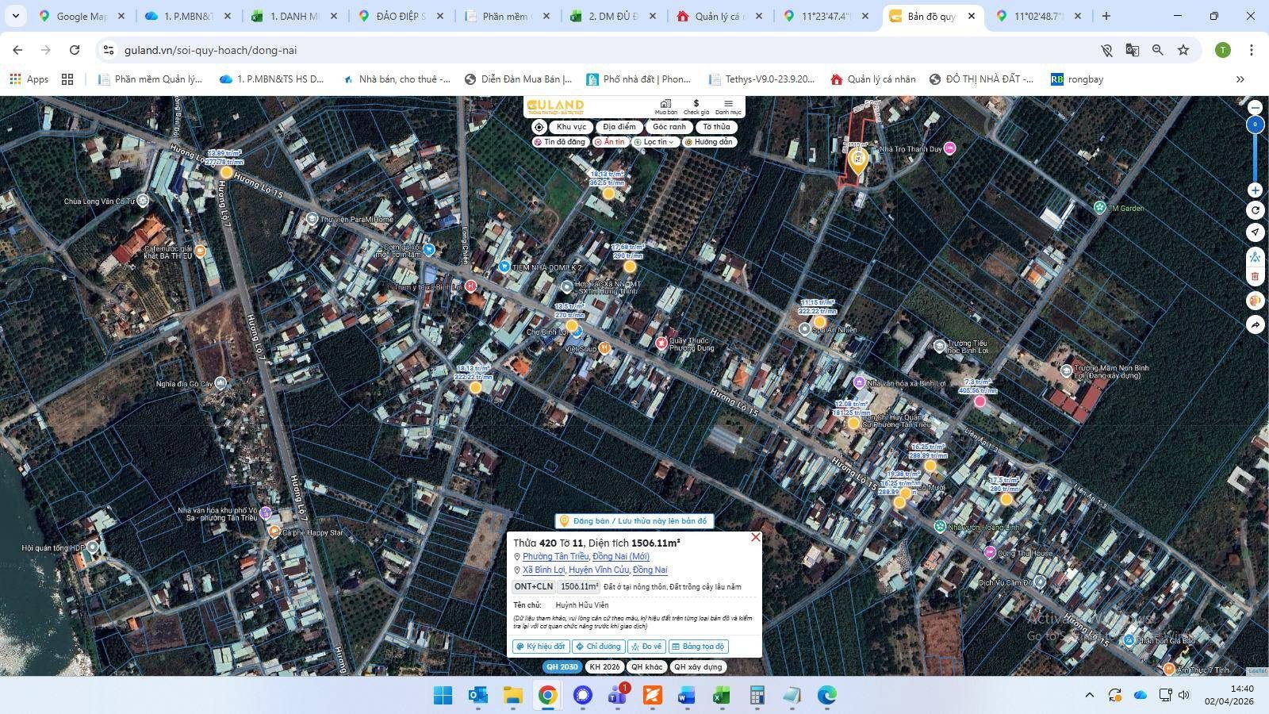Open the Huyện Vĩnh Cửu link
Viewport: 1269px width, 714px height.
coord(598,570)
